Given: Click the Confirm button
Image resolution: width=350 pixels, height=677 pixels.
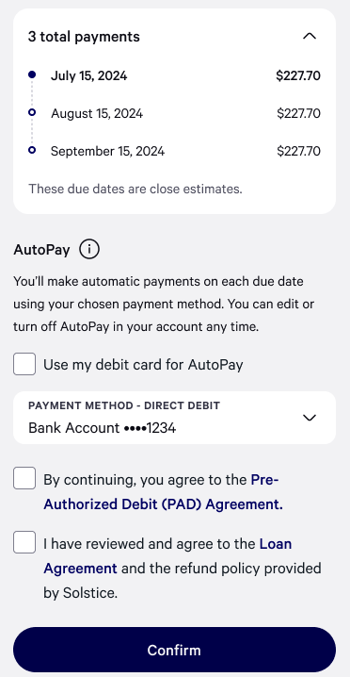Looking at the screenshot, I should pos(175,650).
